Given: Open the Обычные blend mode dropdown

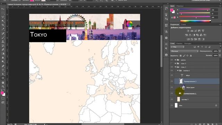Looking at the screenshot, I should click(x=185, y=51).
